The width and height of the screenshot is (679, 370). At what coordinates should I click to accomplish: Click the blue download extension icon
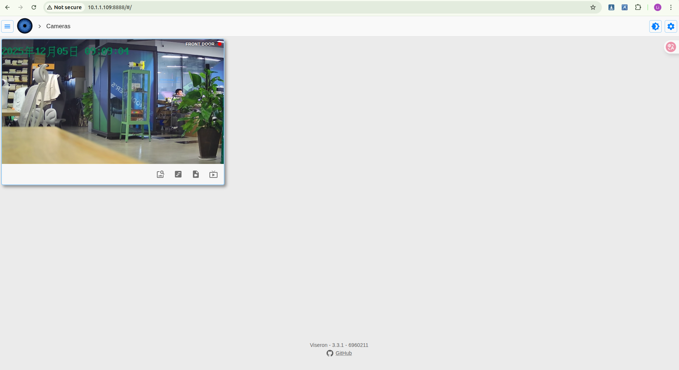(611, 7)
